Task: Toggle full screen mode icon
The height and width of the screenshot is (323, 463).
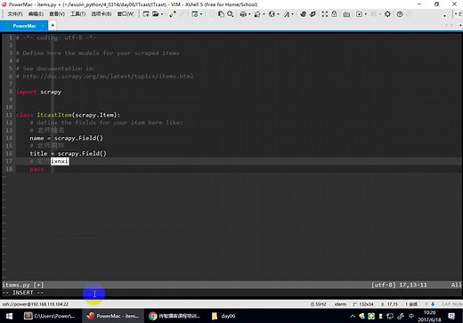Action: (x=325, y=14)
